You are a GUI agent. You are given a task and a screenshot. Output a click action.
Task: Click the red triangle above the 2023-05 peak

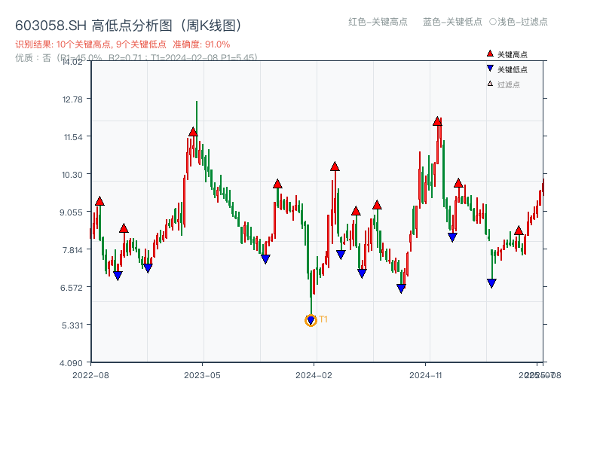pyautogui.click(x=193, y=130)
